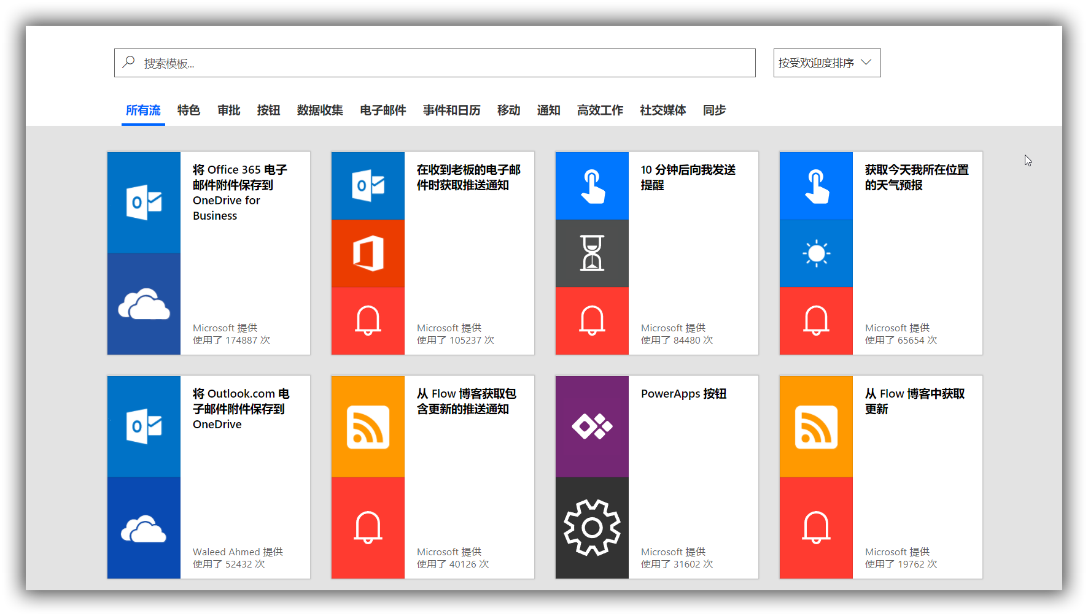Viewport: 1088px width, 616px height.
Task: Click 使用了 31602 次 usage text
Action: [677, 564]
